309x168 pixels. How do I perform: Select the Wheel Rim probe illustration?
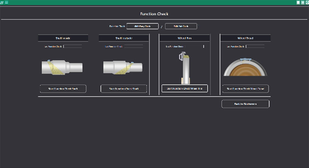(184, 67)
